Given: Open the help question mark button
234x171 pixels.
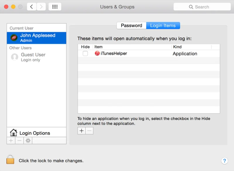Looking at the screenshot, I should click(x=224, y=160).
